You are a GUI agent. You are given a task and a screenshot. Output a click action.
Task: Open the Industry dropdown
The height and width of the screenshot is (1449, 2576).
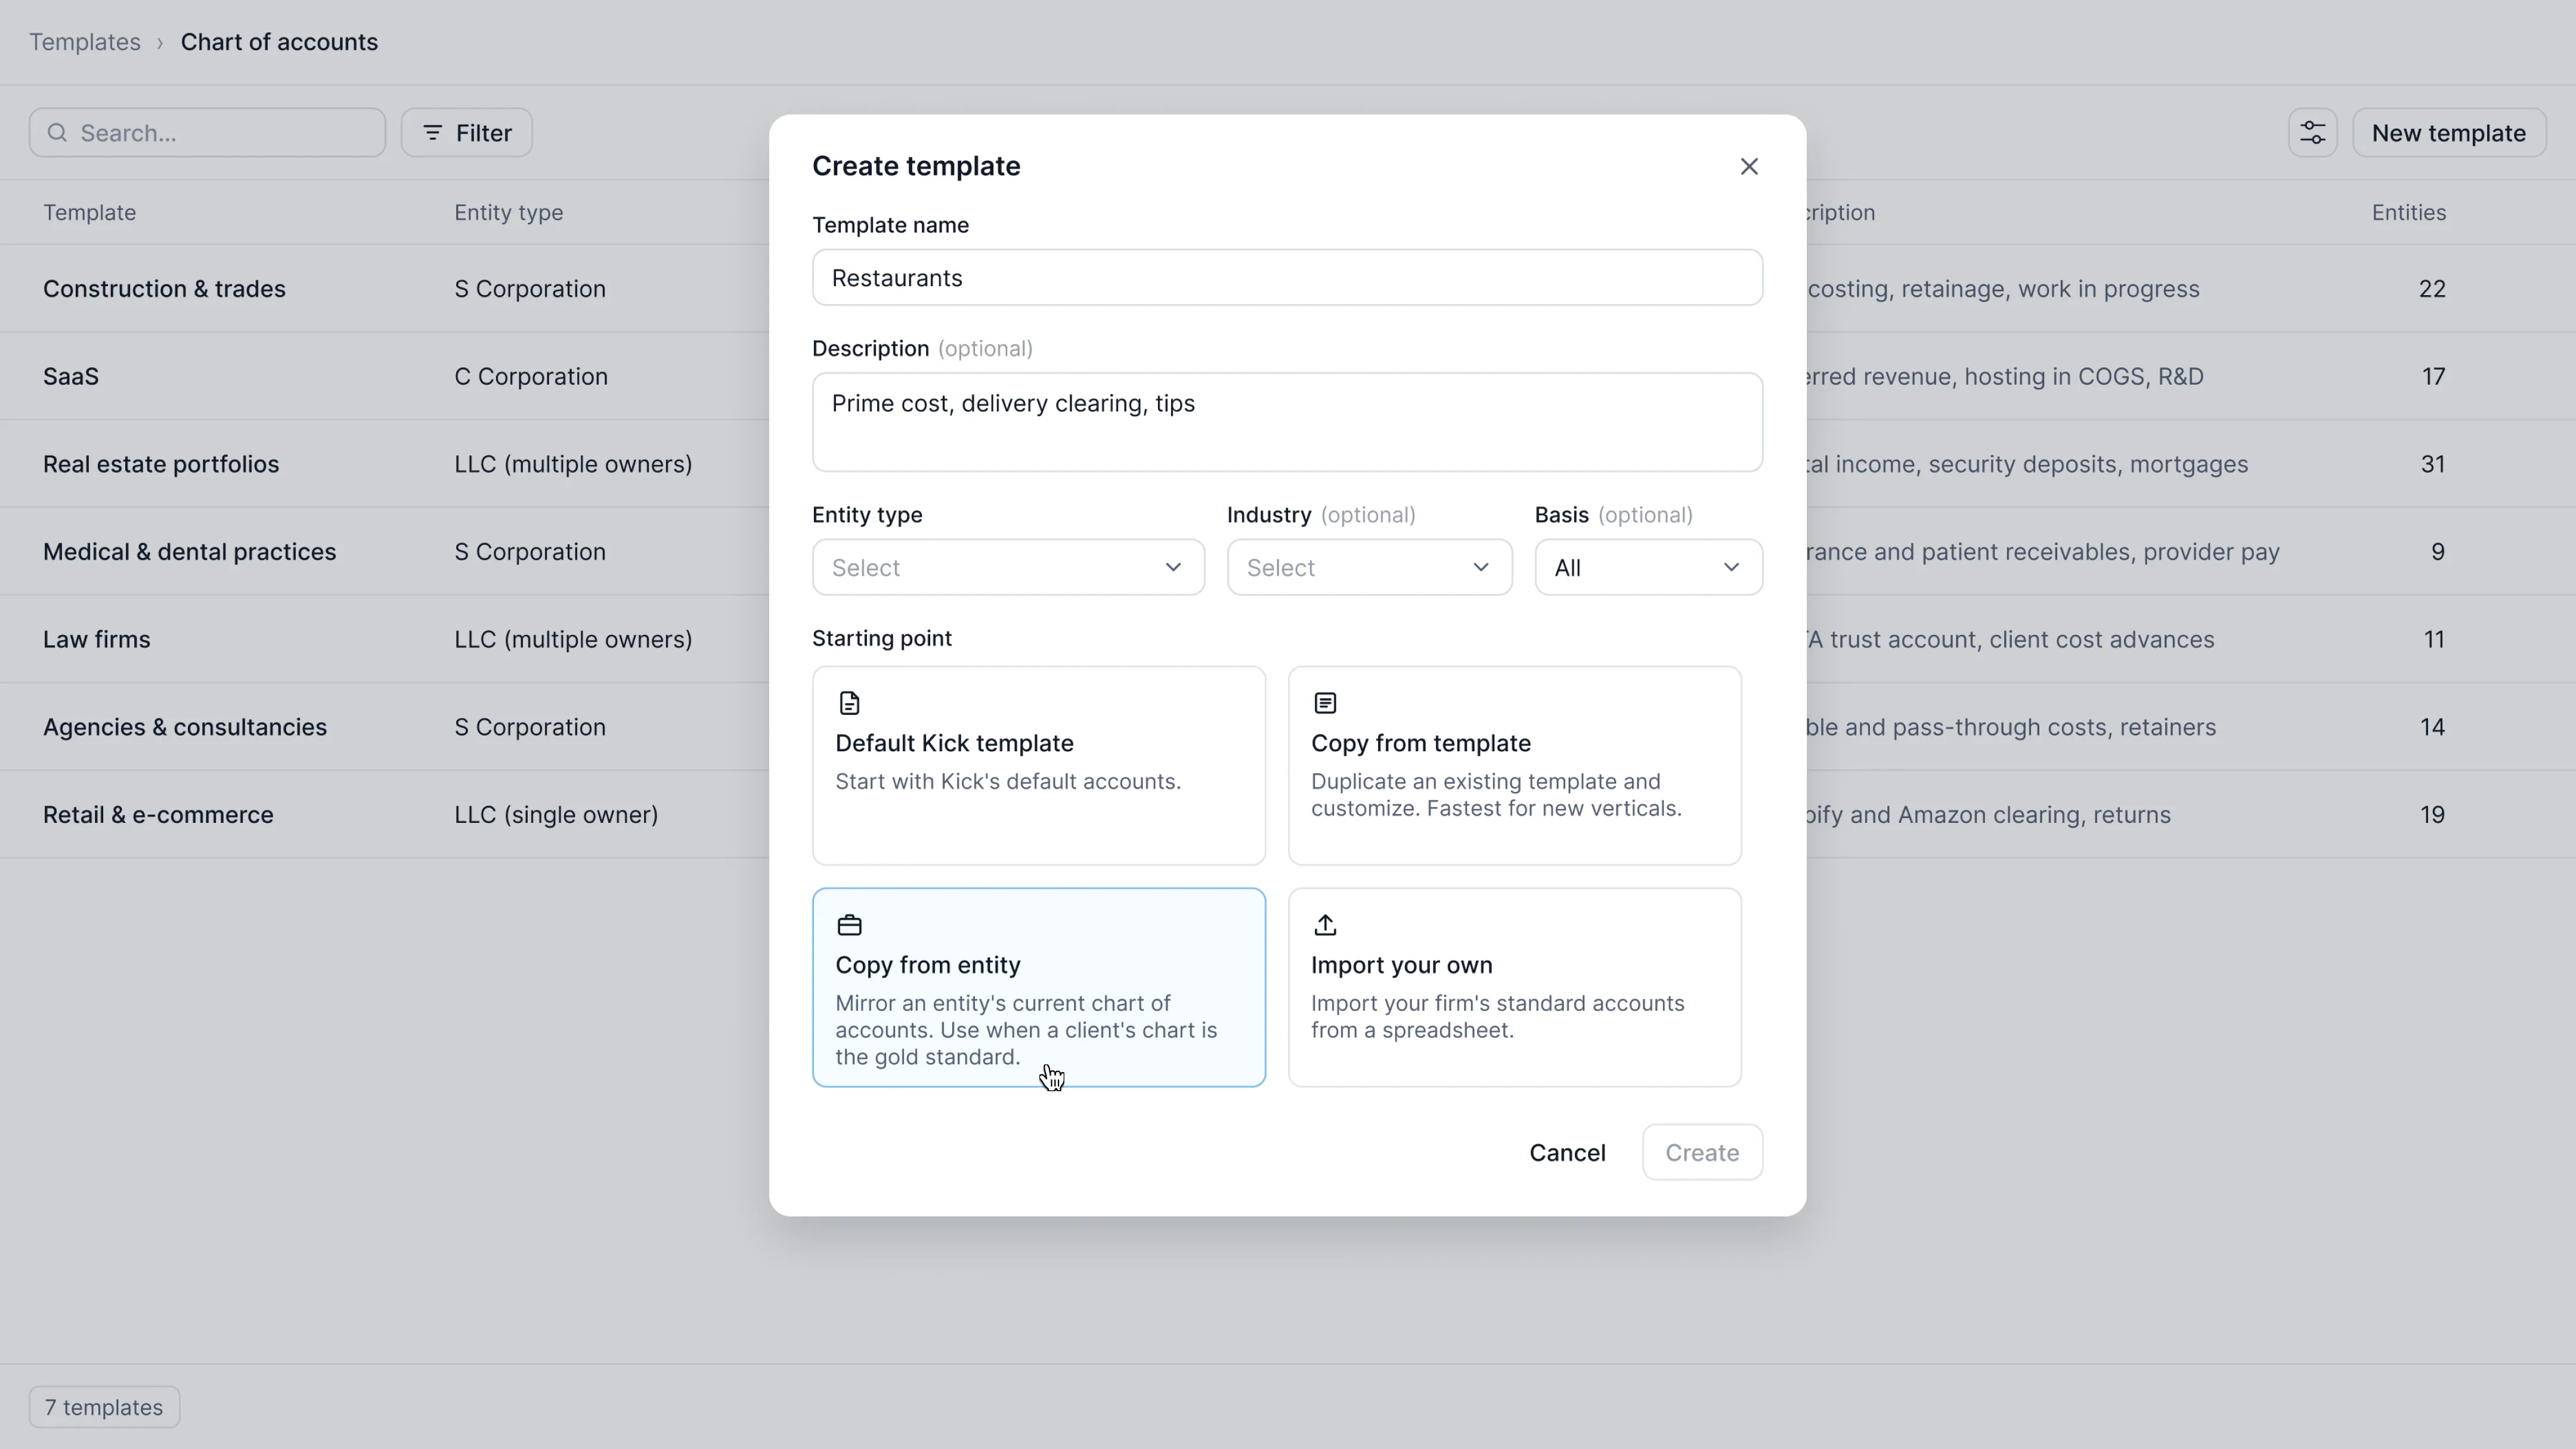pyautogui.click(x=1369, y=568)
